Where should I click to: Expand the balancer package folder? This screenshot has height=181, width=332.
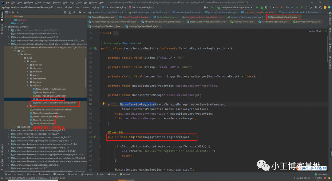[x=28, y=65]
